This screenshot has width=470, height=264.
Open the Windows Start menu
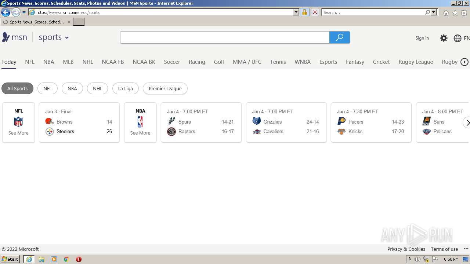click(10, 259)
